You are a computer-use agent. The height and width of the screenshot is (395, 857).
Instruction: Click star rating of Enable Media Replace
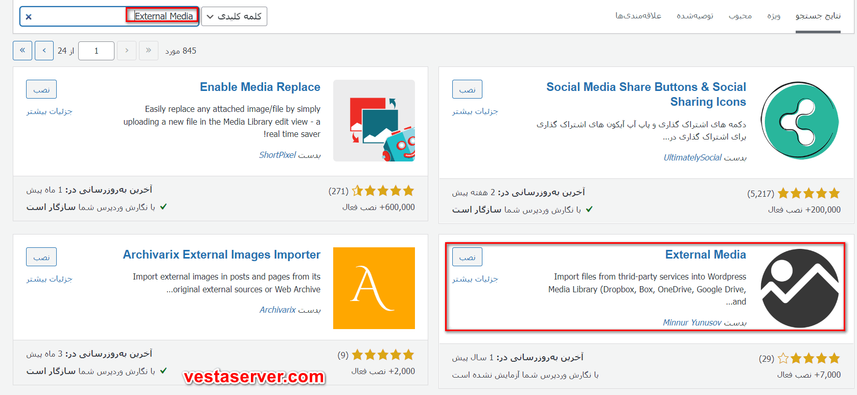[x=383, y=191]
